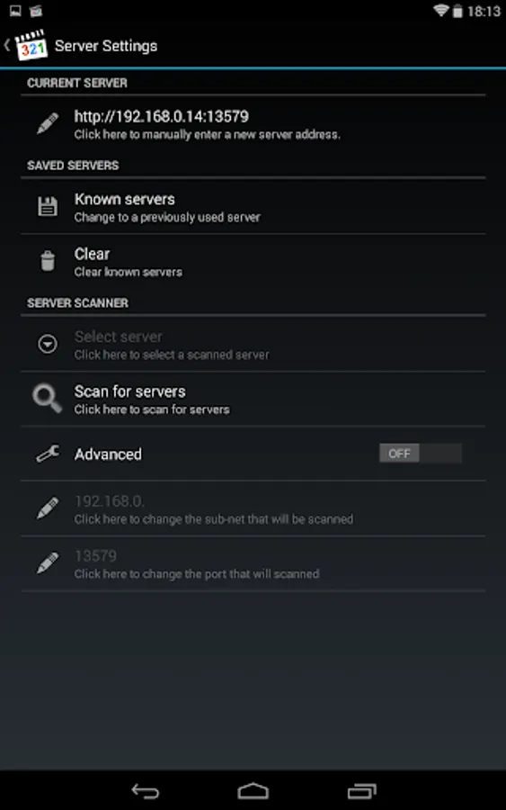Go back using the arrow beside app logo

pyautogui.click(x=6, y=46)
